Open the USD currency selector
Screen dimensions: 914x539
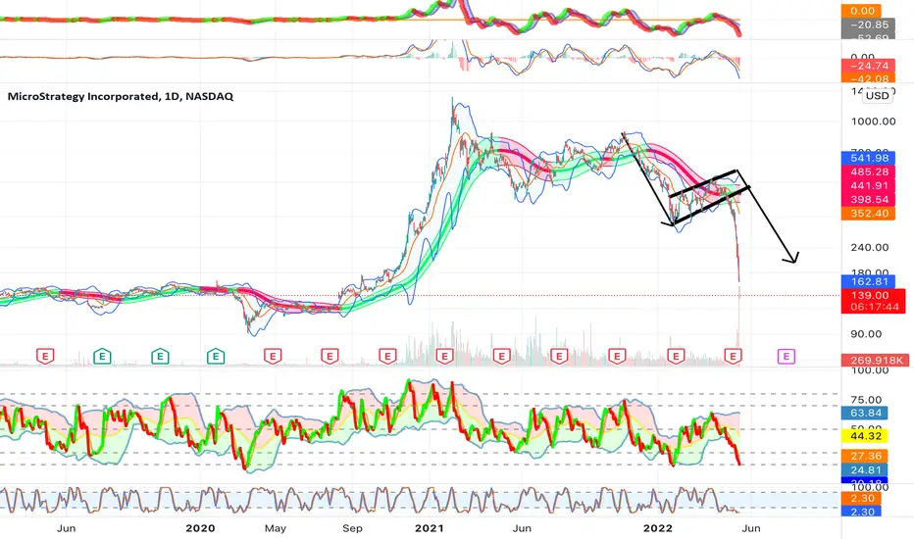[878, 96]
